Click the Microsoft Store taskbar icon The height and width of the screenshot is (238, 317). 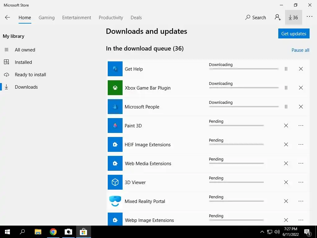[83, 231]
